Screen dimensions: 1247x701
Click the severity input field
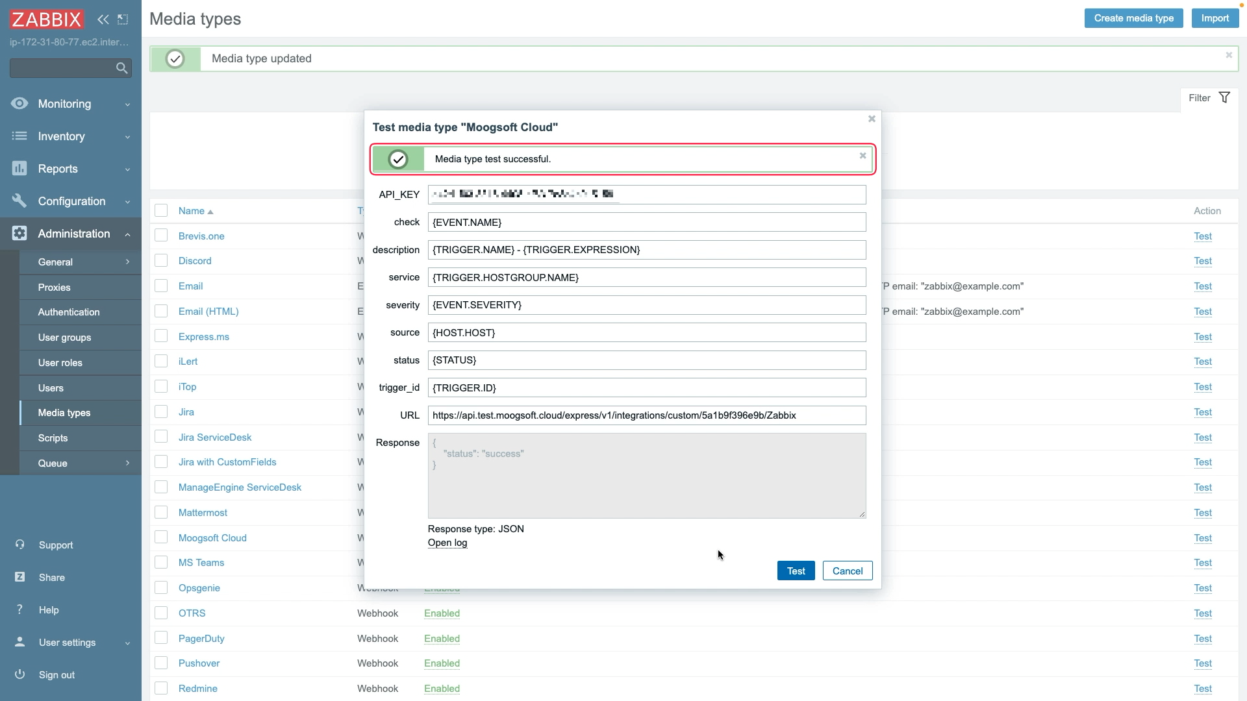[x=647, y=305]
